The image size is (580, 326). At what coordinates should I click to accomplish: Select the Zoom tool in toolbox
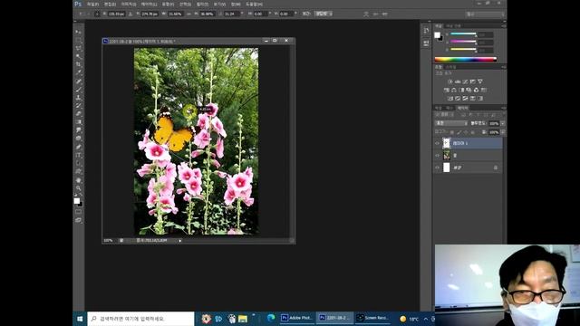pos(79,188)
